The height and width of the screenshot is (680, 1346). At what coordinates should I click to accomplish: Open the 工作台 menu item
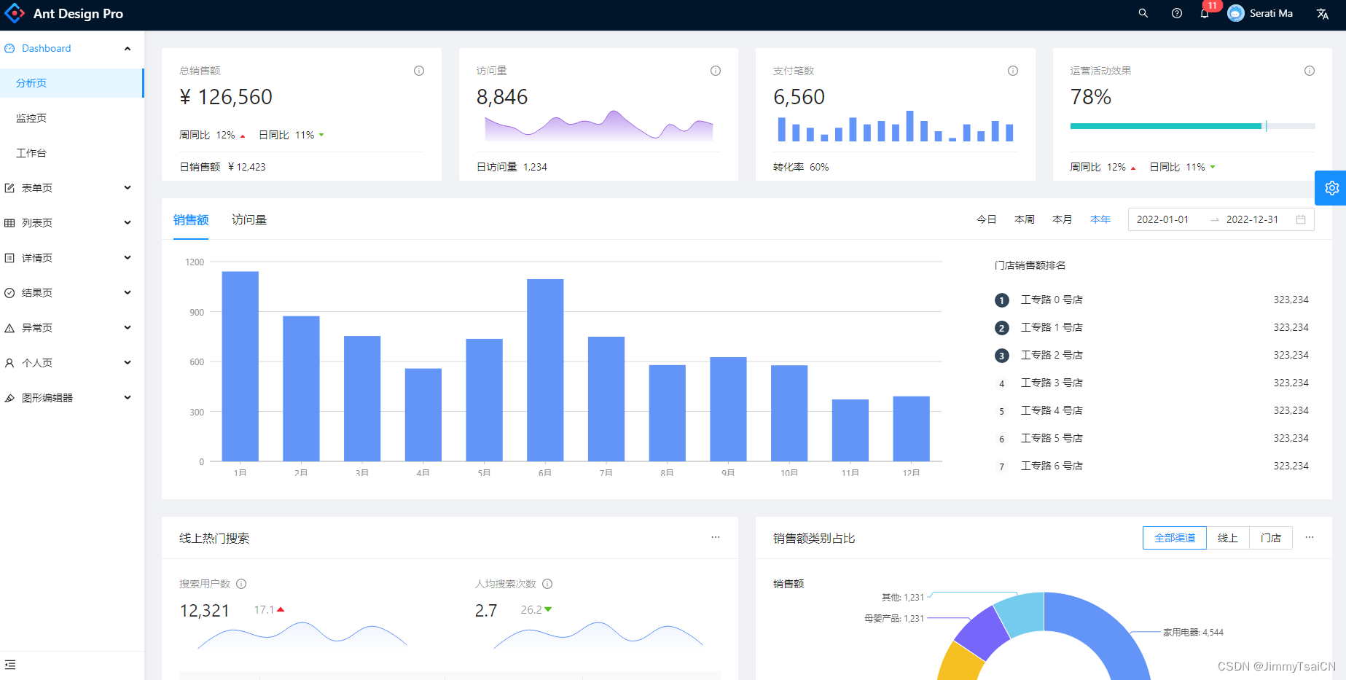pos(71,153)
